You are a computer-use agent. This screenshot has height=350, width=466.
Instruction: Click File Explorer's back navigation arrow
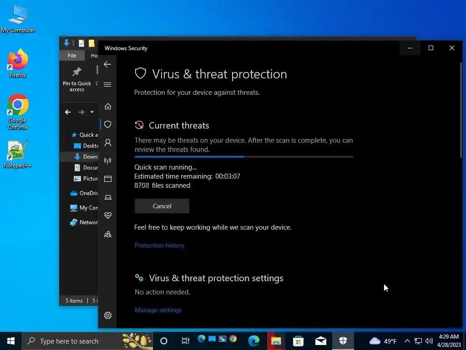[x=68, y=112]
